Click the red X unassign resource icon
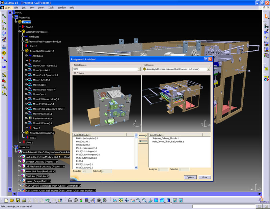The image size is (270, 209). pyautogui.click(x=4, y=80)
